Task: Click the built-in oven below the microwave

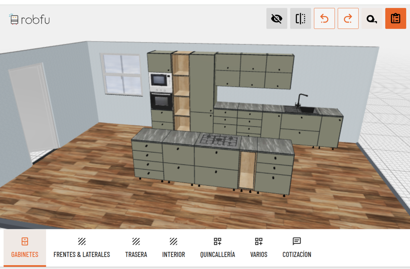Action: point(161,101)
